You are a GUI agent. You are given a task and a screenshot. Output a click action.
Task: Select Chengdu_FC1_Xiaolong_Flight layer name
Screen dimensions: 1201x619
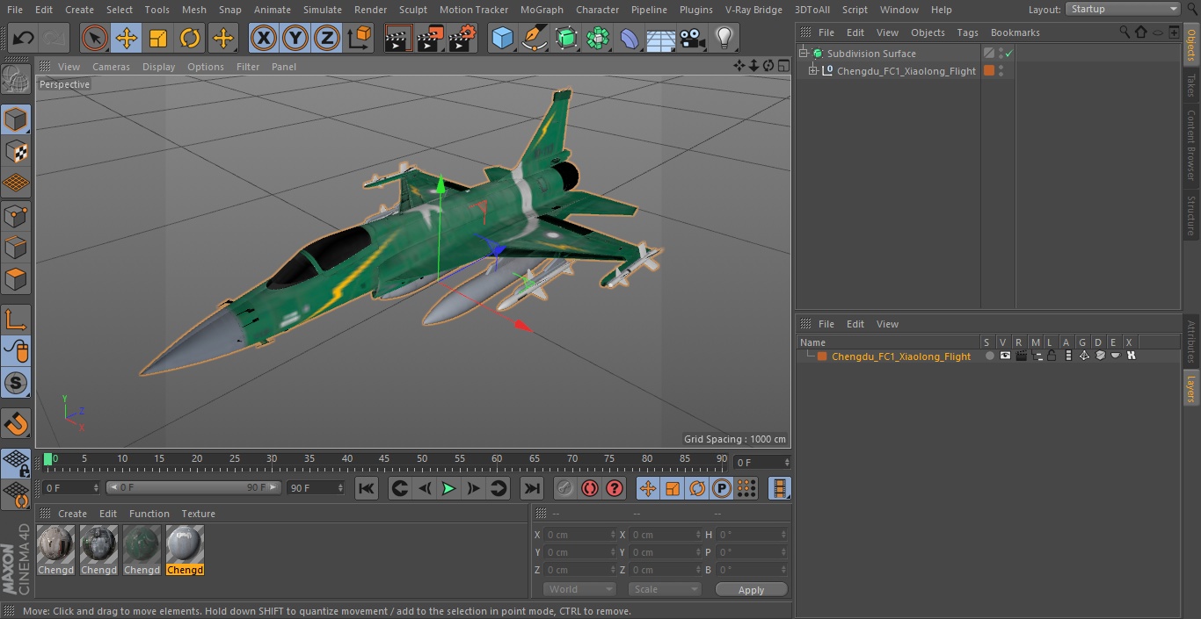(x=901, y=356)
